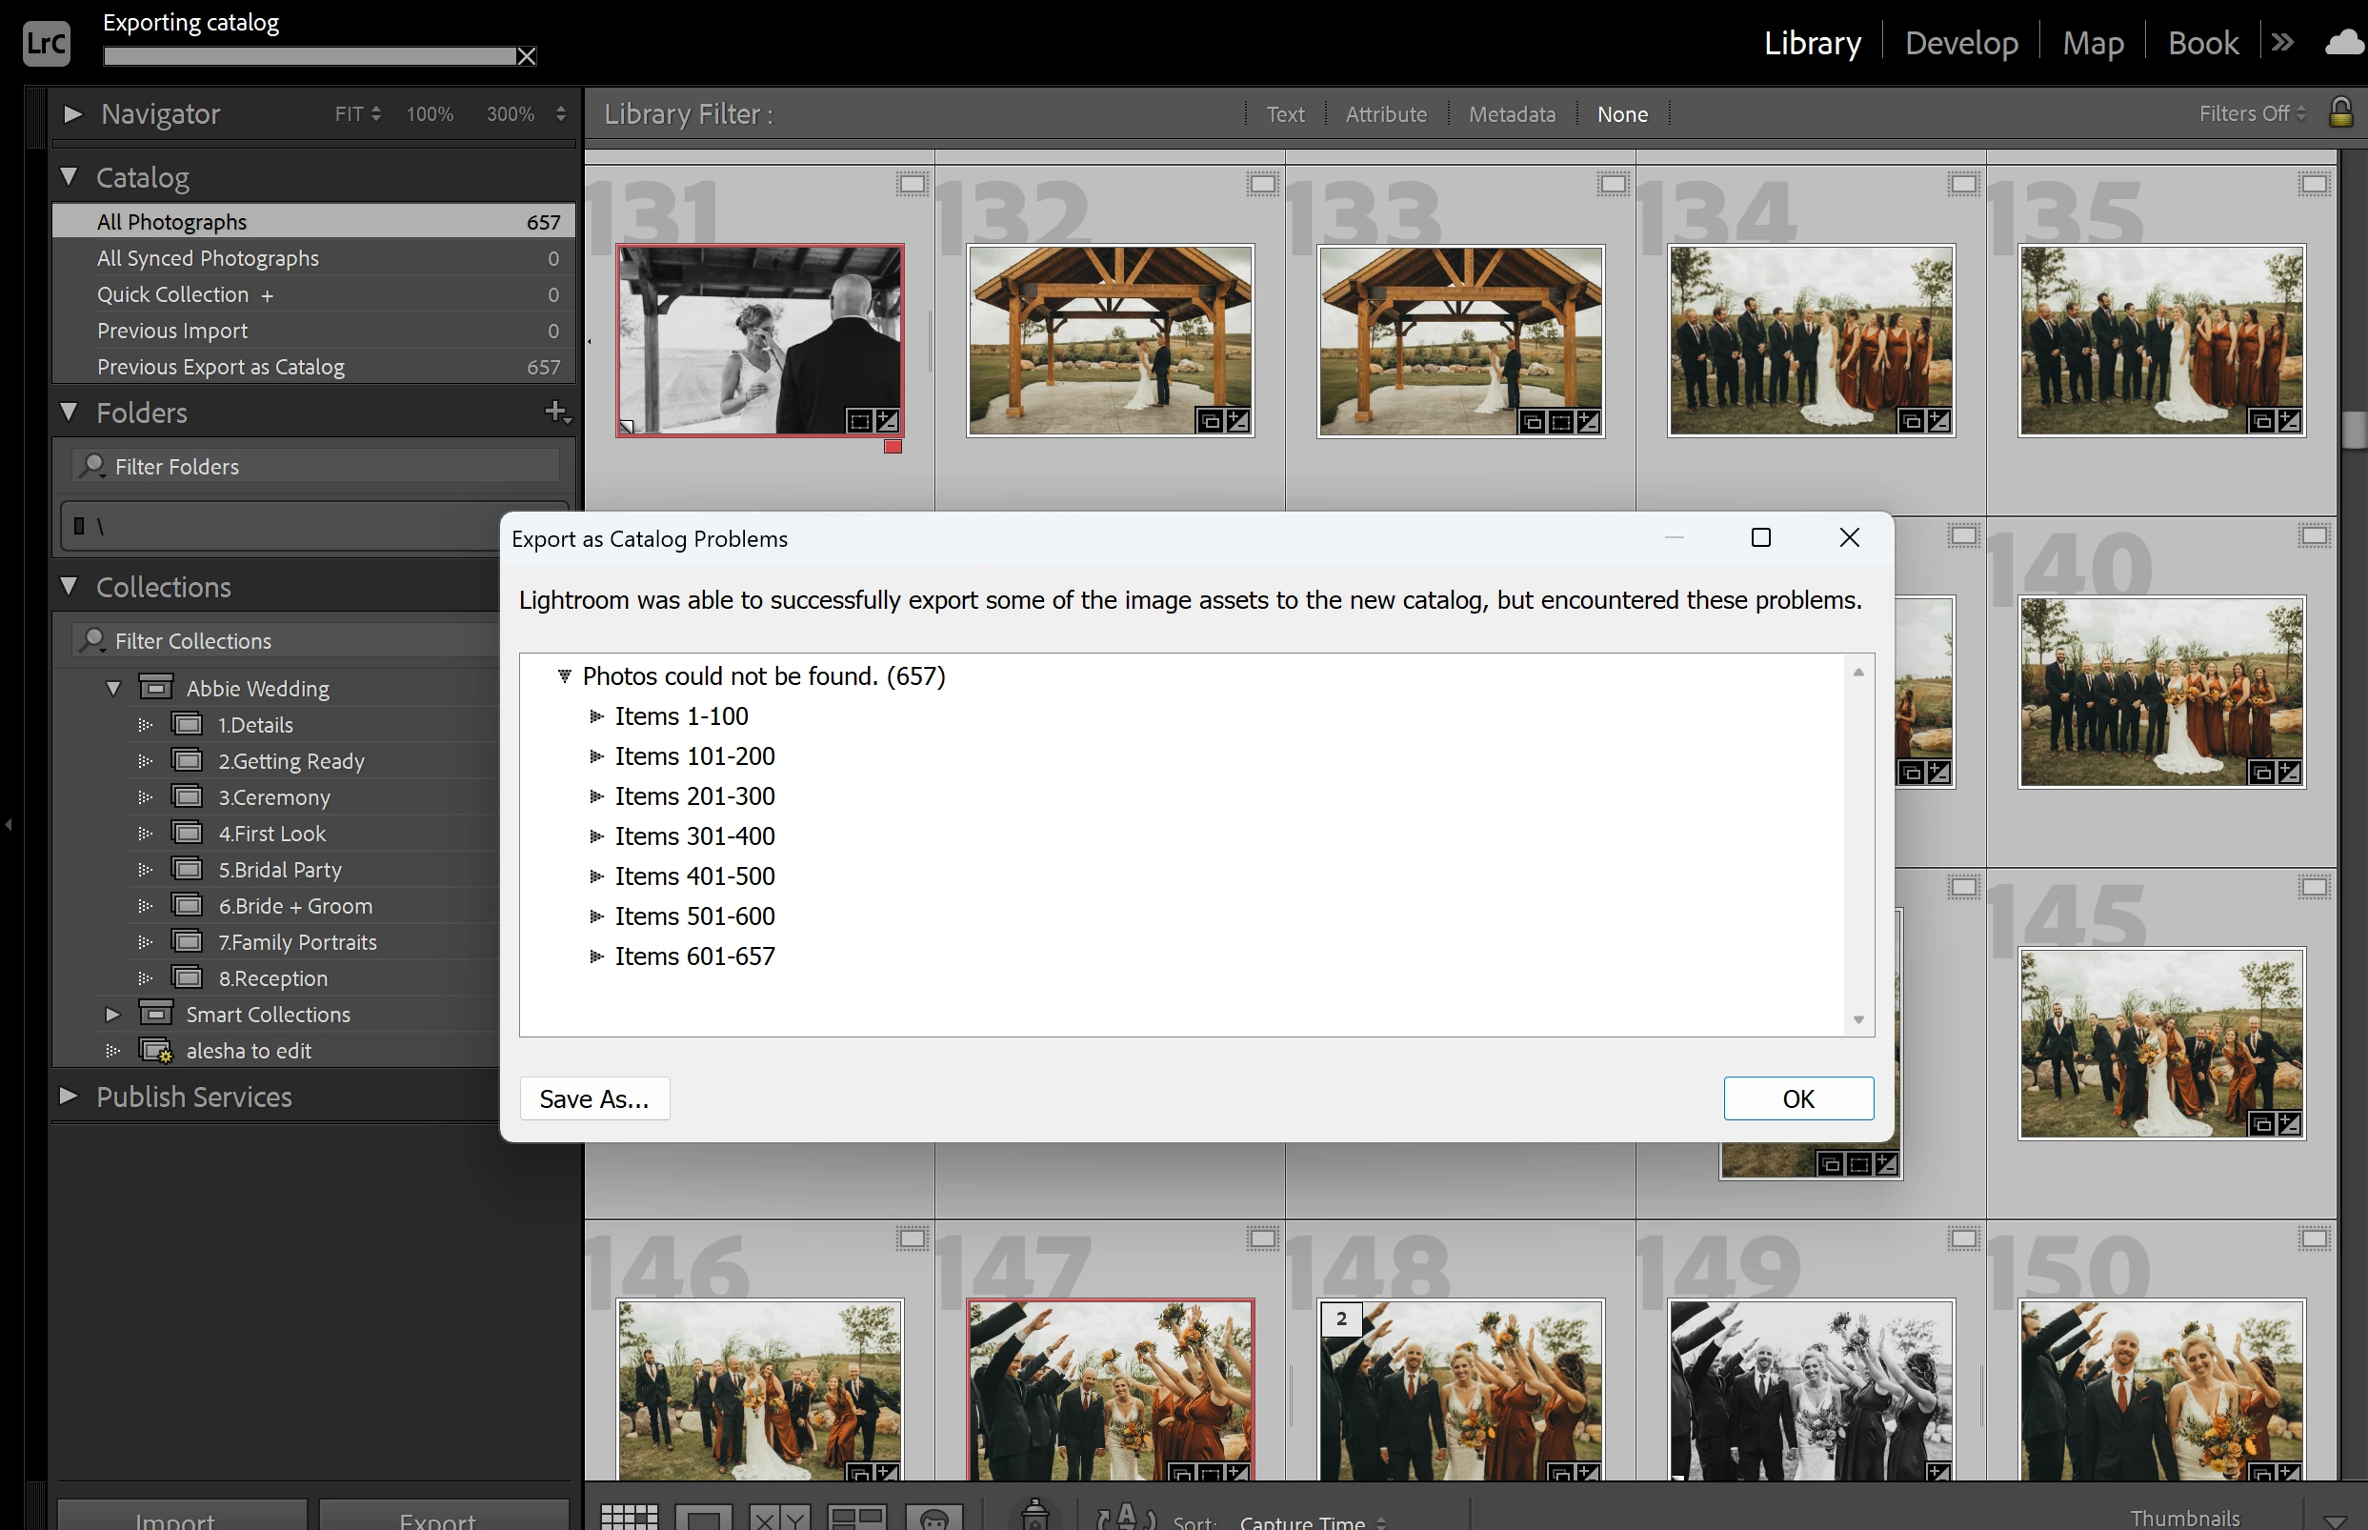This screenshot has width=2368, height=1530.
Task: Open Survey view
Action: pos(856,1517)
